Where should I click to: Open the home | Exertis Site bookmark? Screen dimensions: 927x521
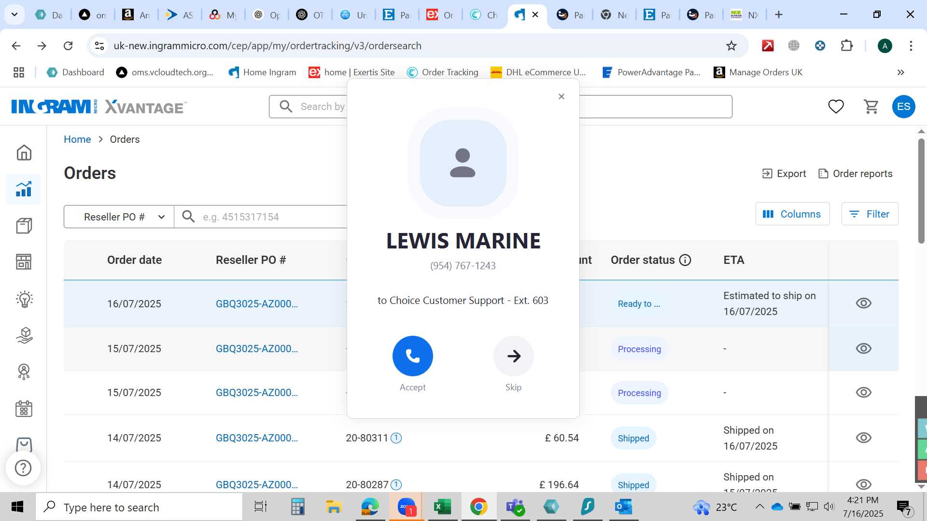click(351, 72)
